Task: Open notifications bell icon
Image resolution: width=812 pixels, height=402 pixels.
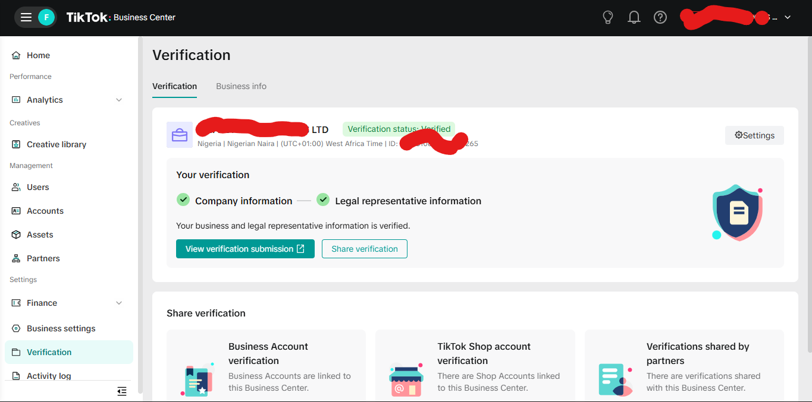Action: [x=634, y=17]
